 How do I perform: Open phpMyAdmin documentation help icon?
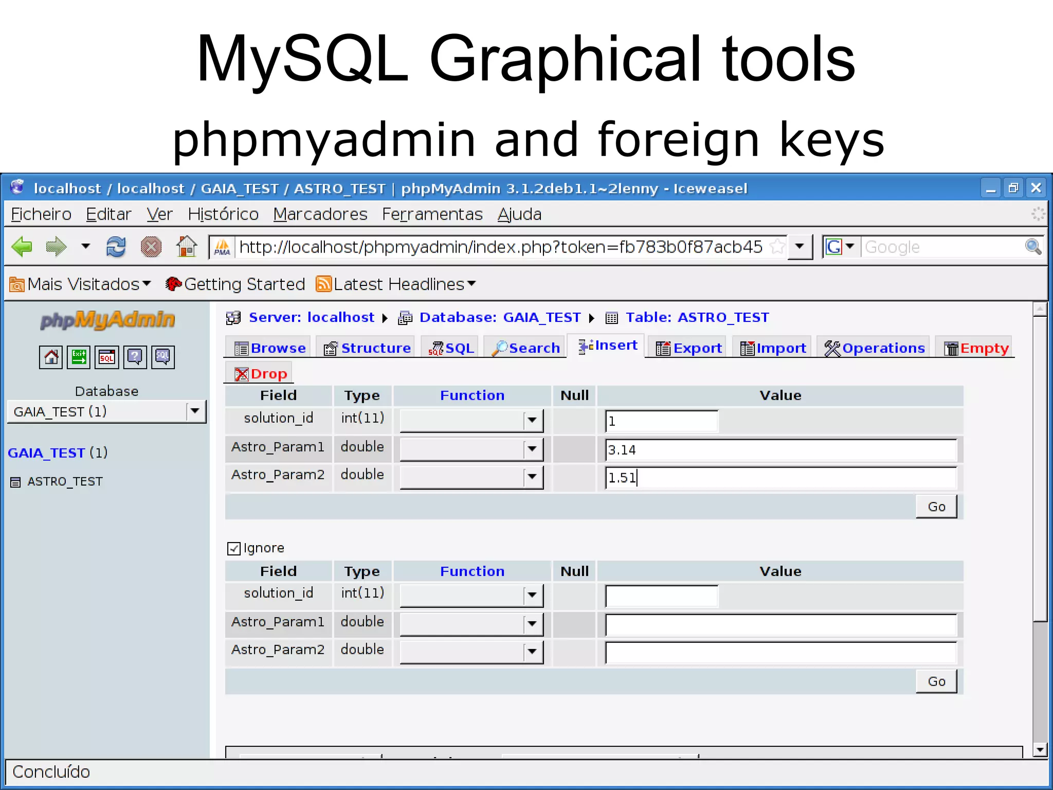pos(135,357)
